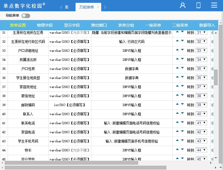Move row 39 邮政编码 up
223x170 pixels.
click(177, 104)
